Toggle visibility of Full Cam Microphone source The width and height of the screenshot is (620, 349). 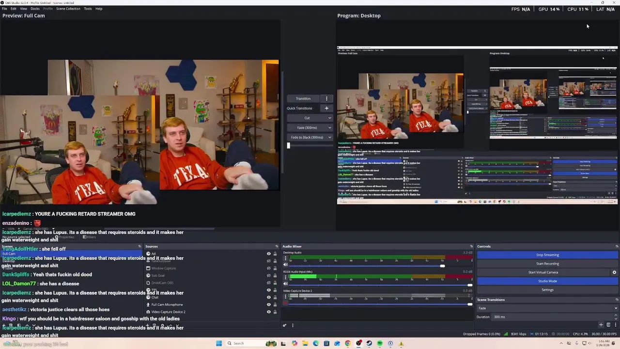point(269,304)
